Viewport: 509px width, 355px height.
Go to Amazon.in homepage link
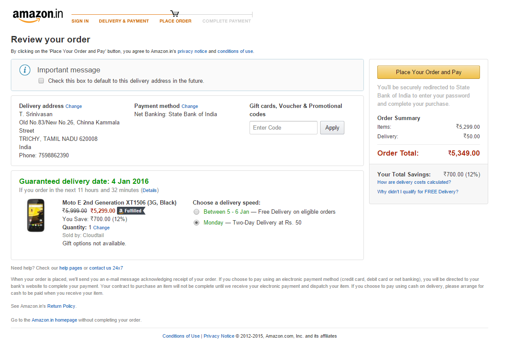coord(54,320)
